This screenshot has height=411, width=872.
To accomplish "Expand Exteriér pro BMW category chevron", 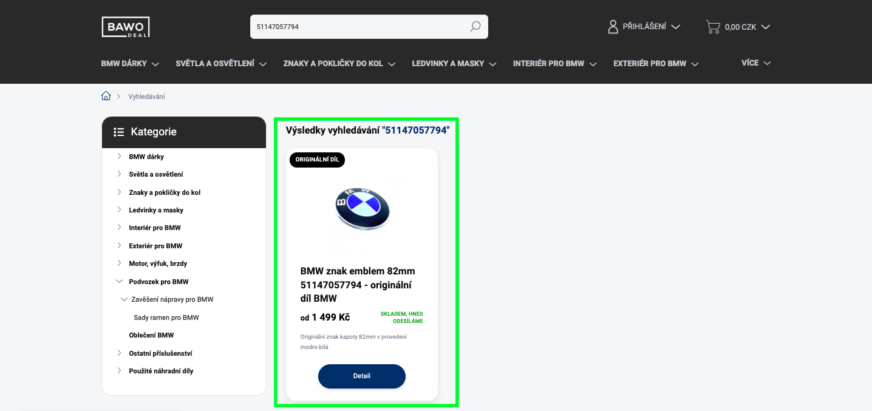I will pyautogui.click(x=120, y=246).
